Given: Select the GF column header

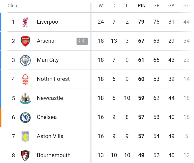Looking at the screenshot, I should coord(156,6).
